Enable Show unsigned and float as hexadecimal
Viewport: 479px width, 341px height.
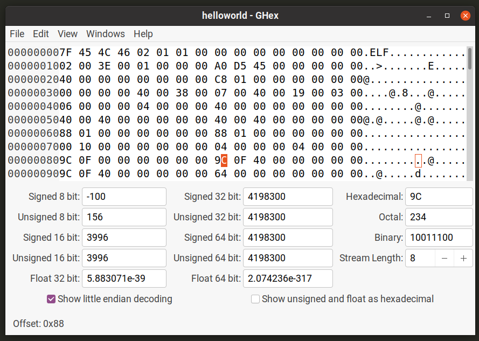255,299
